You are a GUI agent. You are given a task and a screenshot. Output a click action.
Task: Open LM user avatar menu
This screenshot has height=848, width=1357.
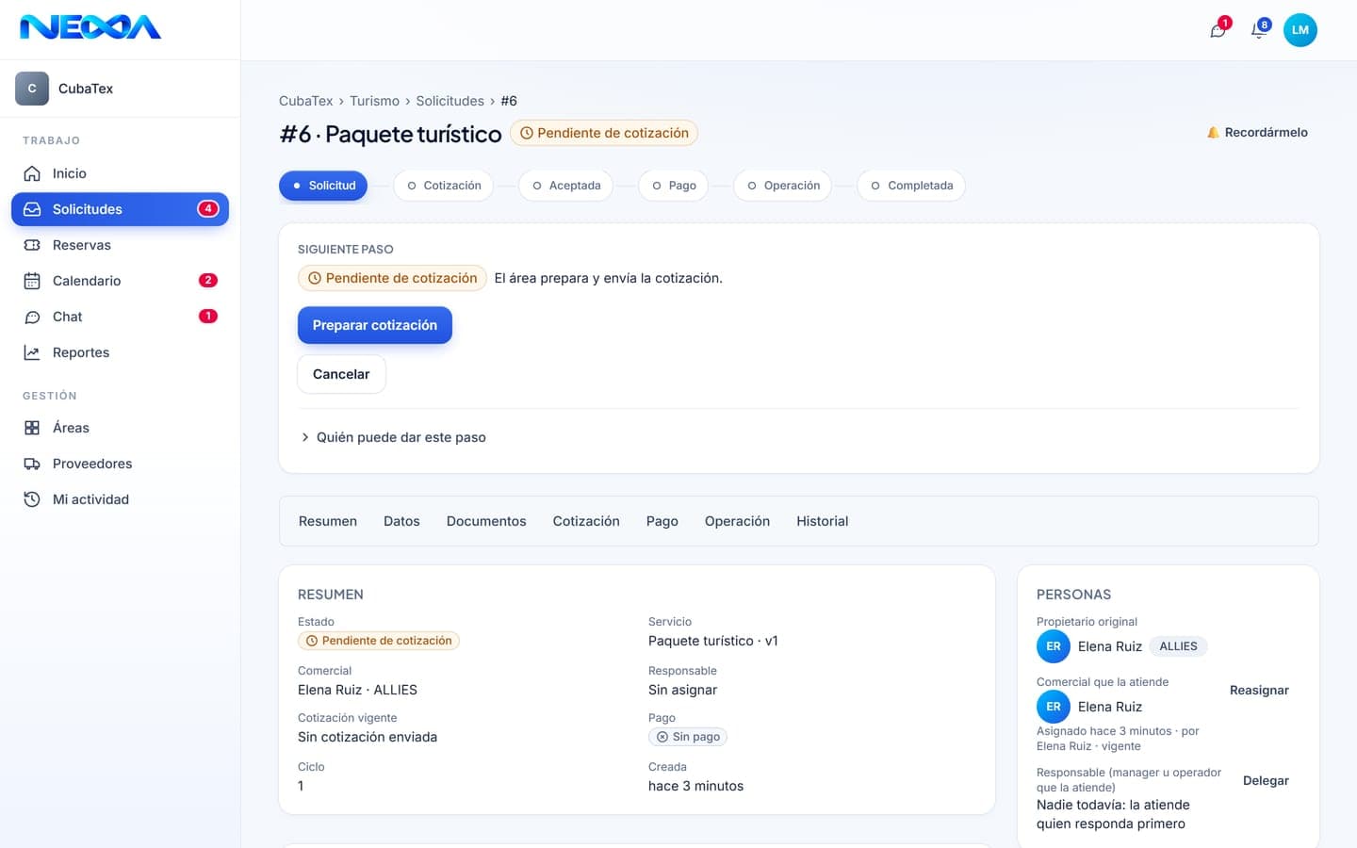coord(1300,30)
